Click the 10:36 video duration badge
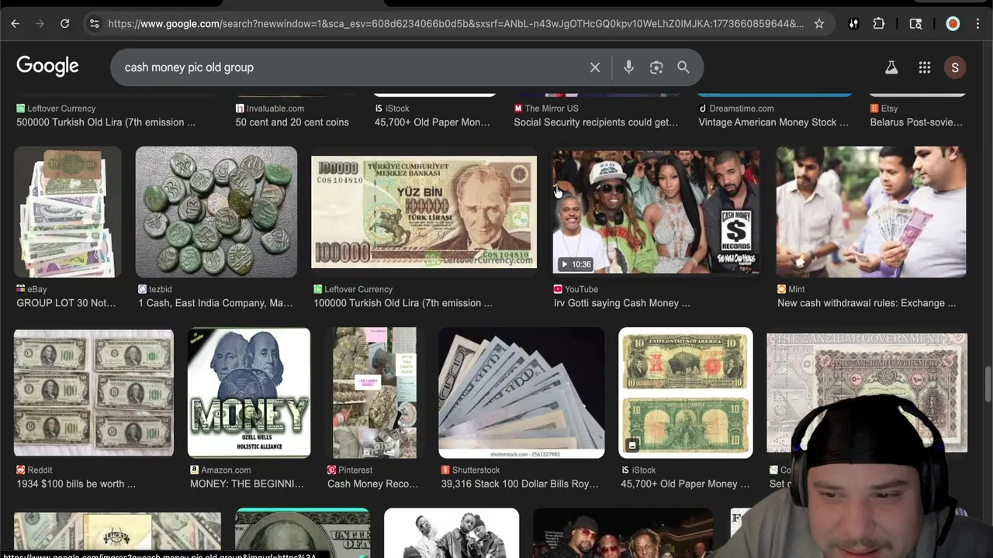This screenshot has width=993, height=558. [576, 264]
